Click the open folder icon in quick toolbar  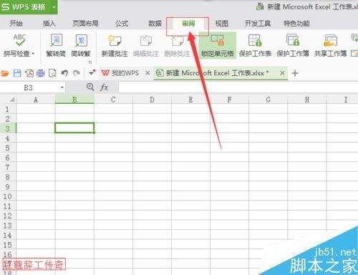coord(5,73)
